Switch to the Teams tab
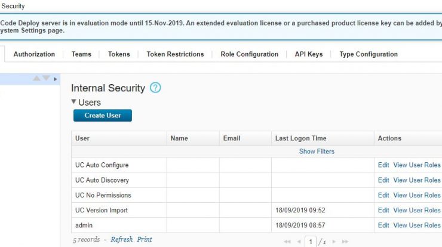442x247 pixels. 81,54
